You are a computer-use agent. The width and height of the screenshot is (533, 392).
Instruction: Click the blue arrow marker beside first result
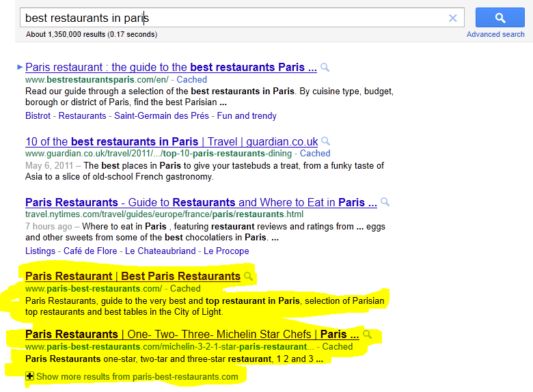click(x=20, y=67)
